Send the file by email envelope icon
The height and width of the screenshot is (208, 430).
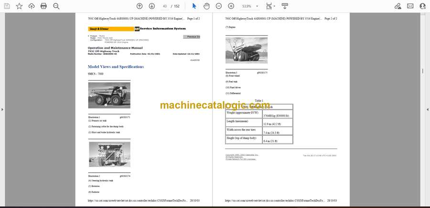(410, 6)
